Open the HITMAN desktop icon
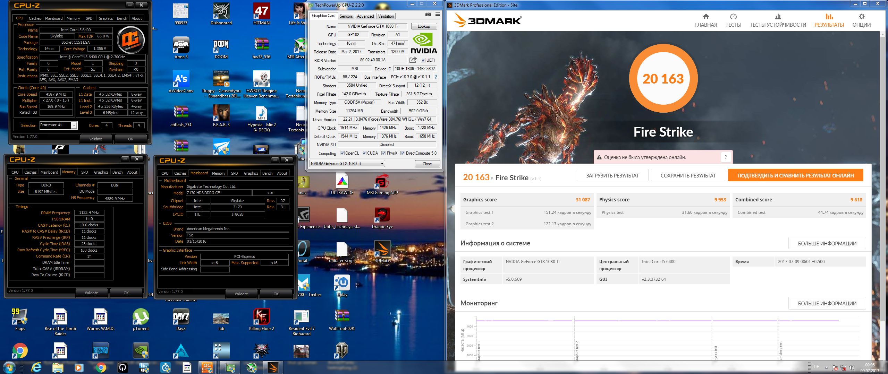Screen dimensions: 888x374 coord(261,14)
